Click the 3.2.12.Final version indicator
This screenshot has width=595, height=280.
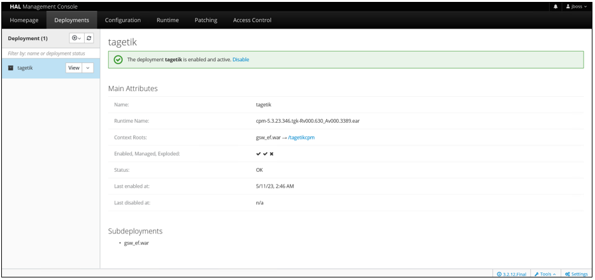(512, 274)
